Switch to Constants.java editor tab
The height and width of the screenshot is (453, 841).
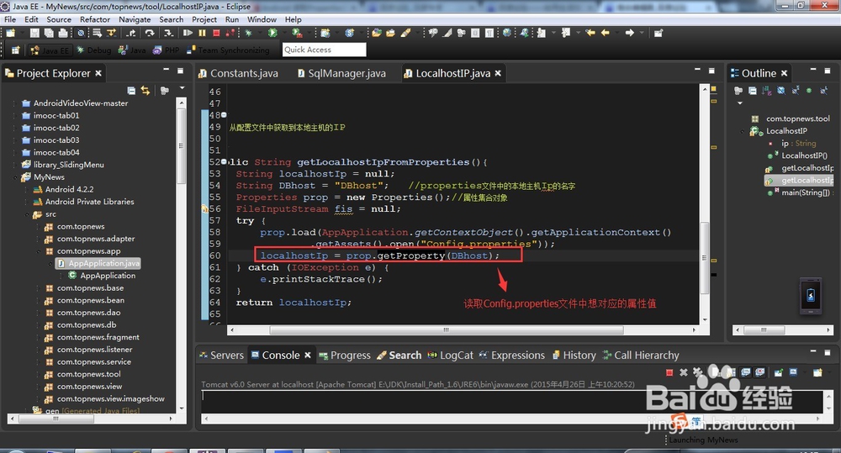238,73
